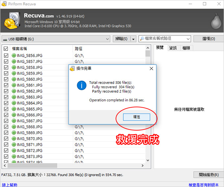The image size is (224, 187).
Task: Uncheck the IMG_5866.JPG checkbox
Action: pyautogui.click(x=6, y=115)
